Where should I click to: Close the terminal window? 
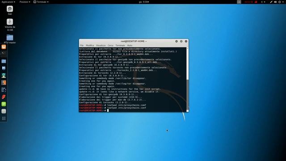coord(186,41)
